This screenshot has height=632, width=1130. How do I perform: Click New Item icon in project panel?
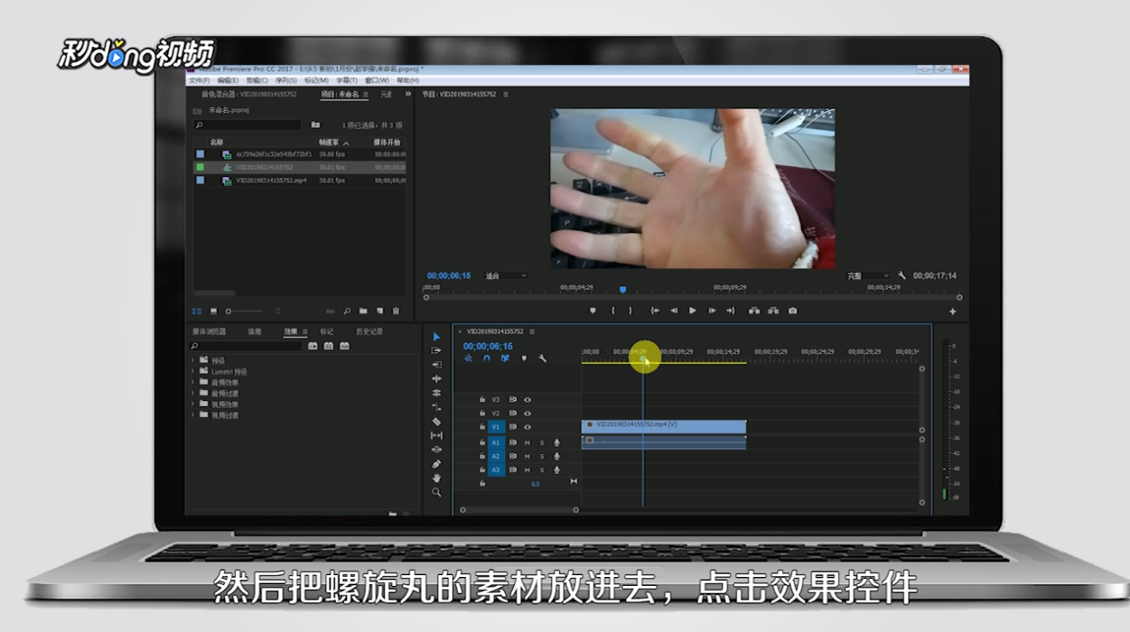tap(379, 311)
